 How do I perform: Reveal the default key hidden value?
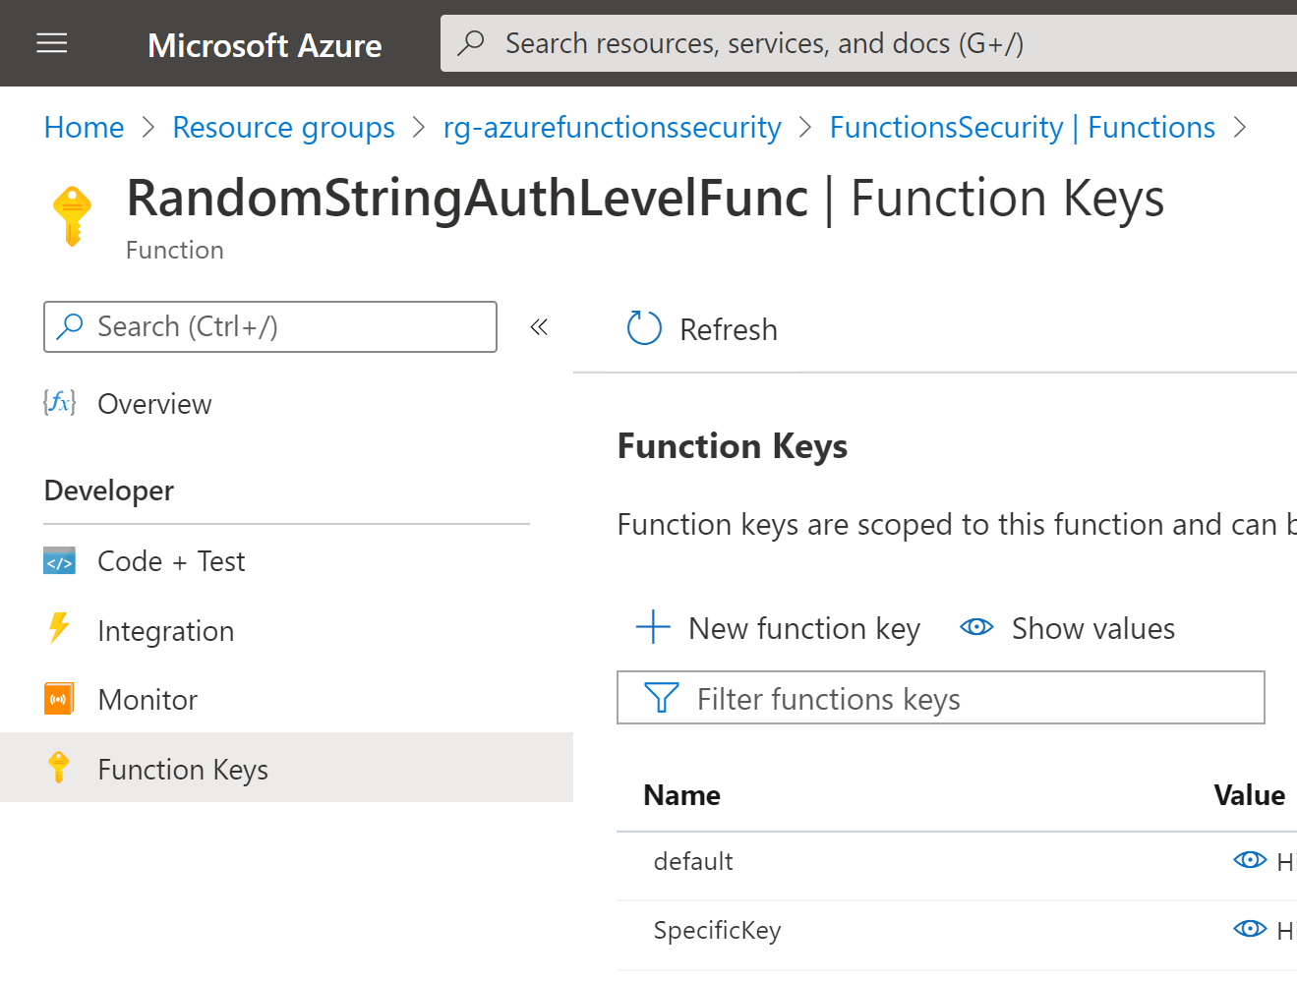[1250, 860]
